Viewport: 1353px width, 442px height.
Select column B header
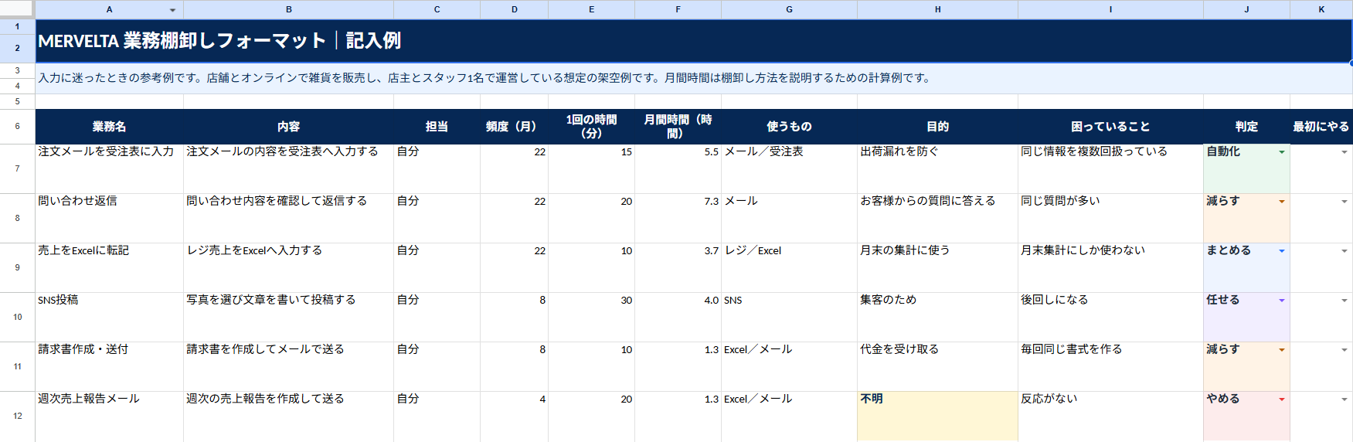(288, 9)
